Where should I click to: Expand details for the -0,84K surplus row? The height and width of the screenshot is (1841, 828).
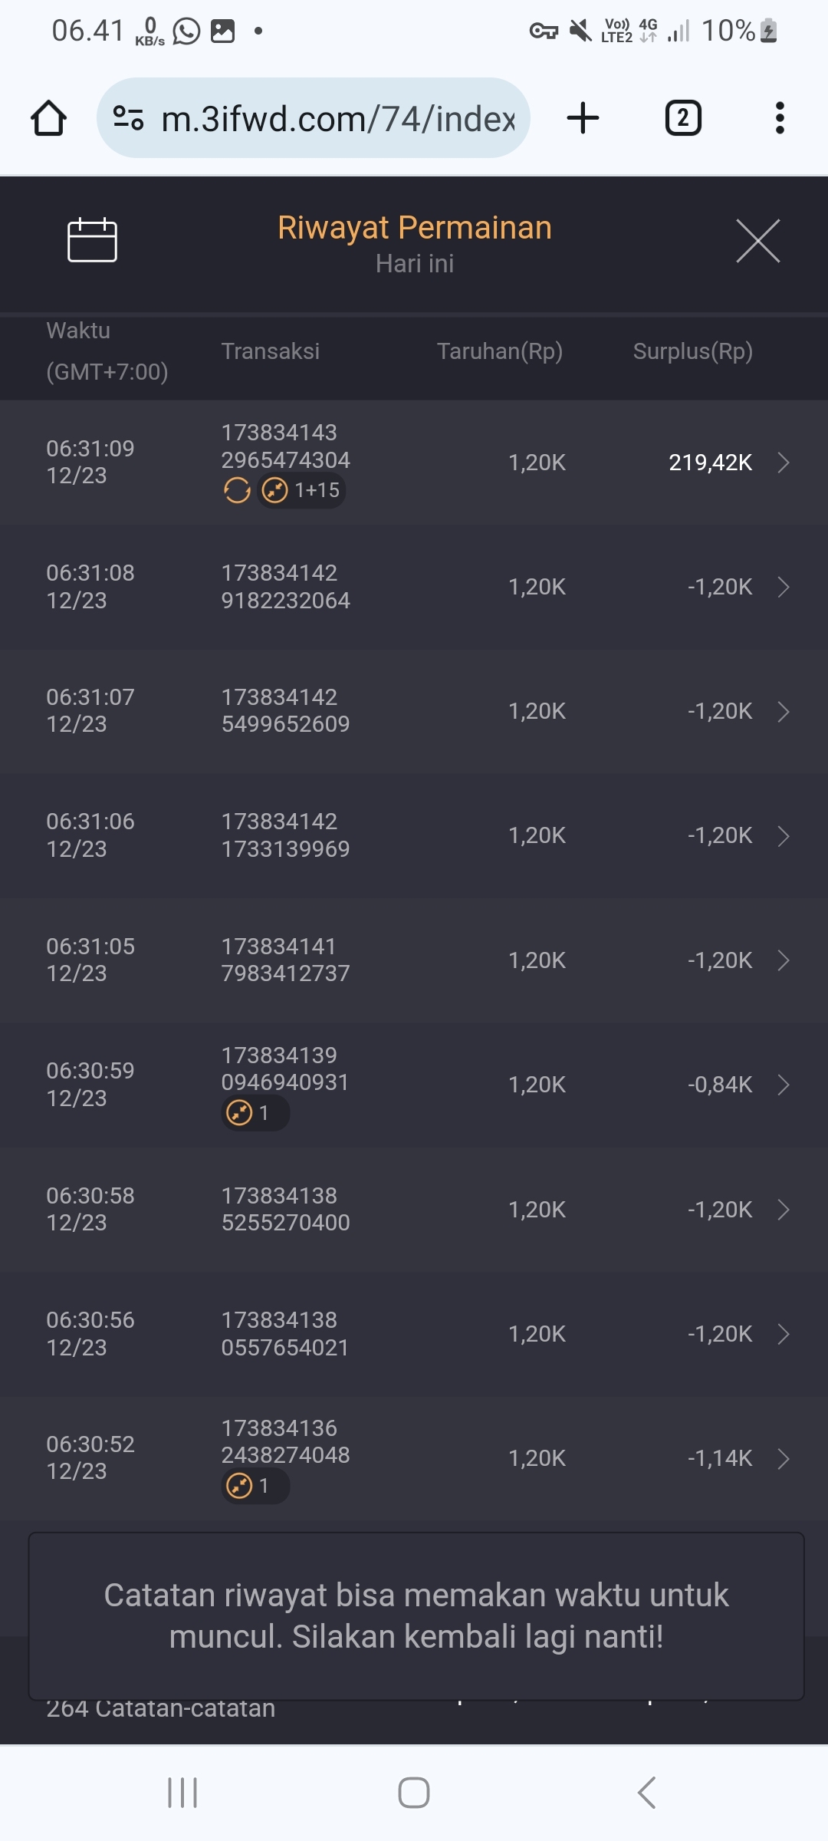coord(783,1085)
